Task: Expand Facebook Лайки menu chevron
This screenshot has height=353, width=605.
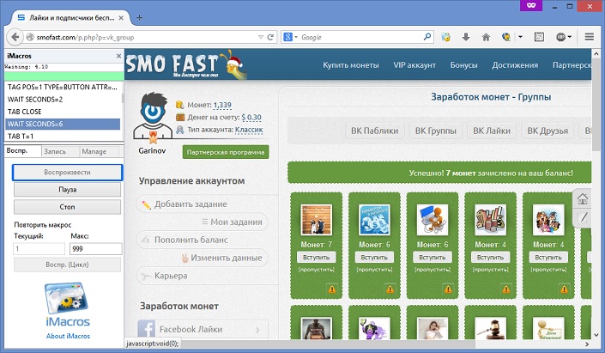Action: pyautogui.click(x=257, y=330)
